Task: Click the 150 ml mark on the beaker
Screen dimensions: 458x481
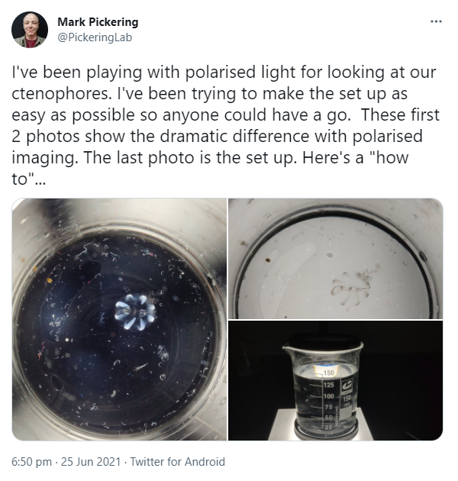Action: coord(328,373)
